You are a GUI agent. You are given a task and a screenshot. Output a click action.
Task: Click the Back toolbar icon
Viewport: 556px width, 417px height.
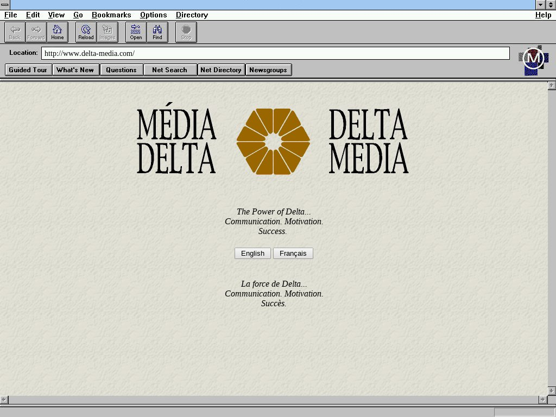point(15,32)
